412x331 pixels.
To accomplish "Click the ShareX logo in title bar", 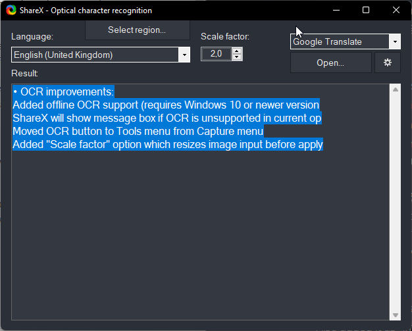I will (x=10, y=11).
